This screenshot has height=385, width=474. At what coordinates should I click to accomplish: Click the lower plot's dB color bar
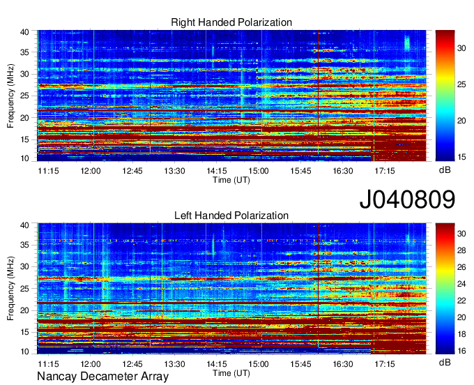pos(445,289)
